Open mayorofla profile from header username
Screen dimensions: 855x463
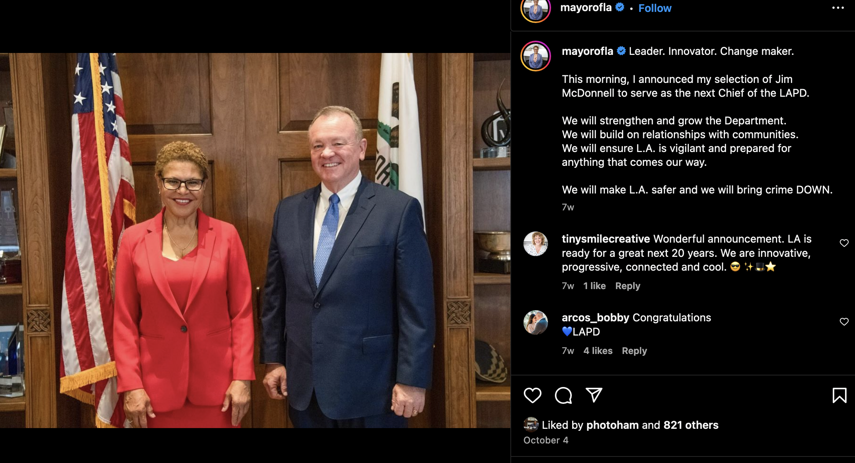click(x=586, y=8)
